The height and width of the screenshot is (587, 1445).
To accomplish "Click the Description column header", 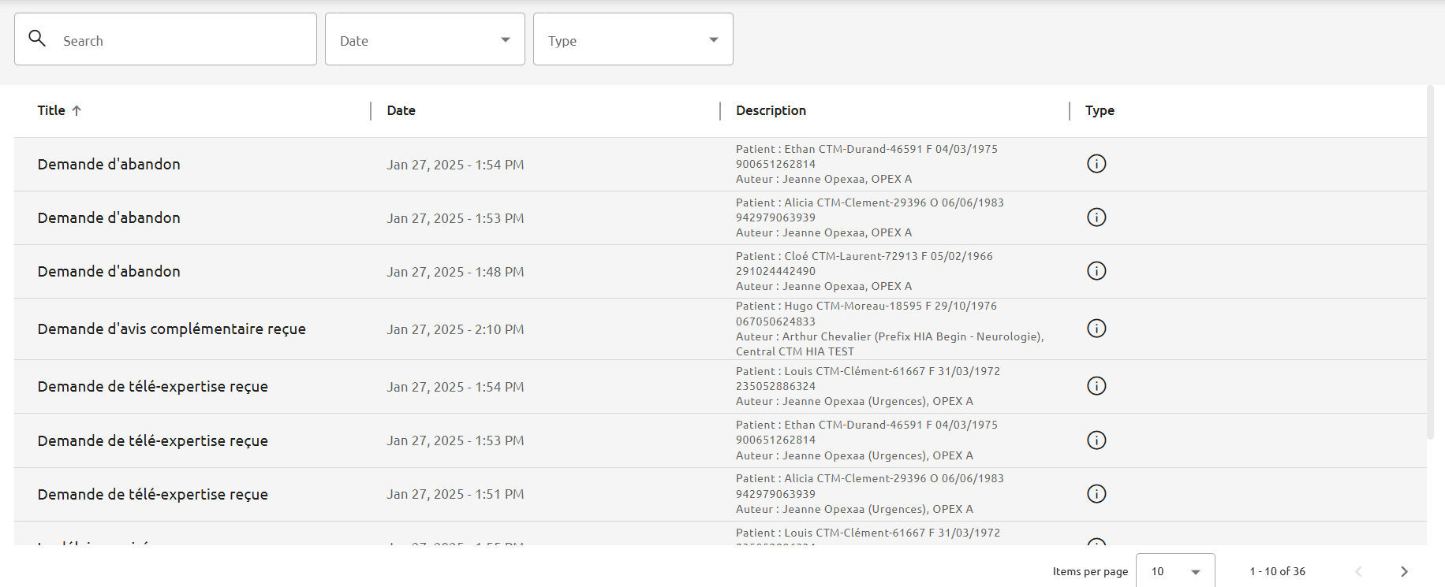I will [x=771, y=110].
